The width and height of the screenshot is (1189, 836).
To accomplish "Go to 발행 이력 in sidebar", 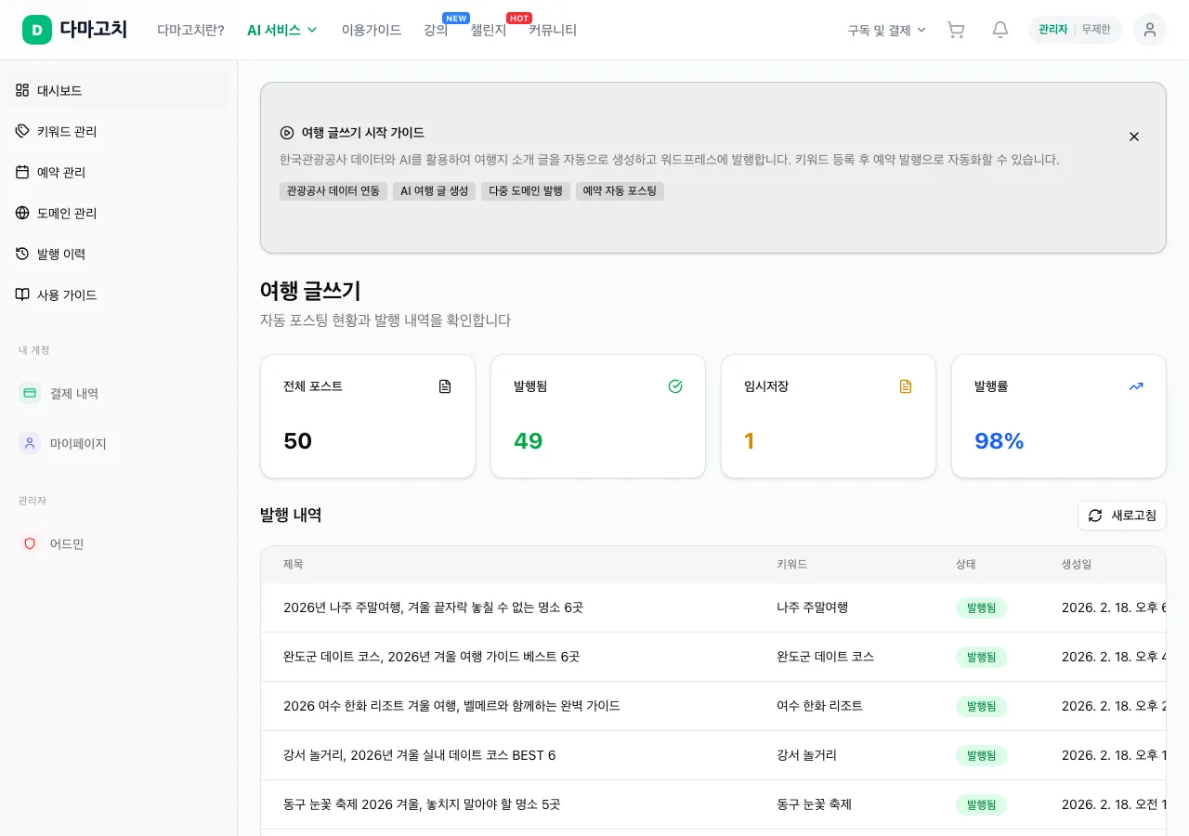I will coord(119,254).
